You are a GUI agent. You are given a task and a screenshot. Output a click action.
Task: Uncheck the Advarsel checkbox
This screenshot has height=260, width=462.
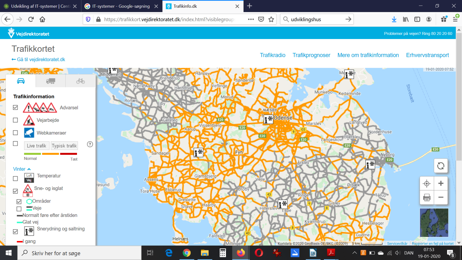(15, 108)
